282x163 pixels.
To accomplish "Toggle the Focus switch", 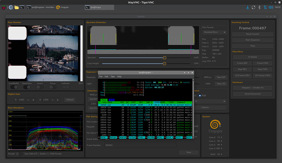I will pos(53,87).
